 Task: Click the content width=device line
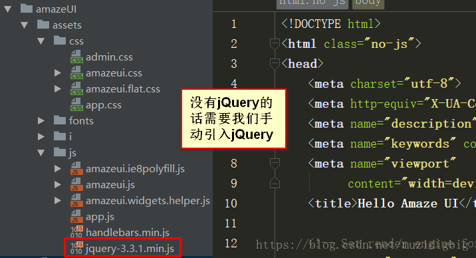tap(412, 184)
